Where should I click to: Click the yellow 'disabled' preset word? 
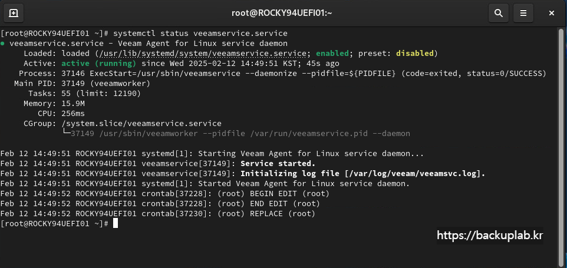[x=415, y=54]
